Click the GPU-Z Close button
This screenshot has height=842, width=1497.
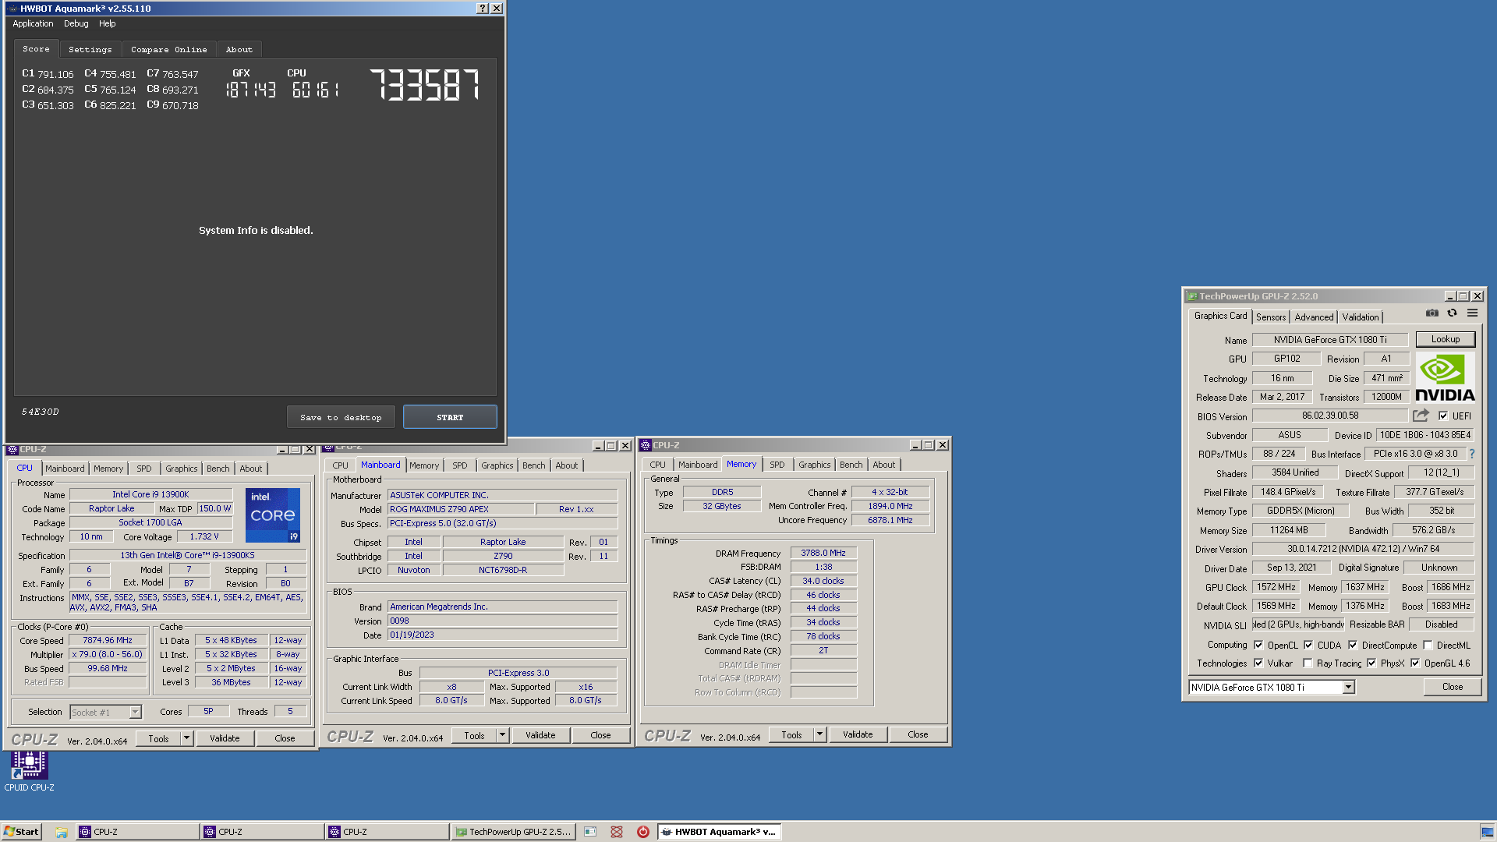point(1453,687)
